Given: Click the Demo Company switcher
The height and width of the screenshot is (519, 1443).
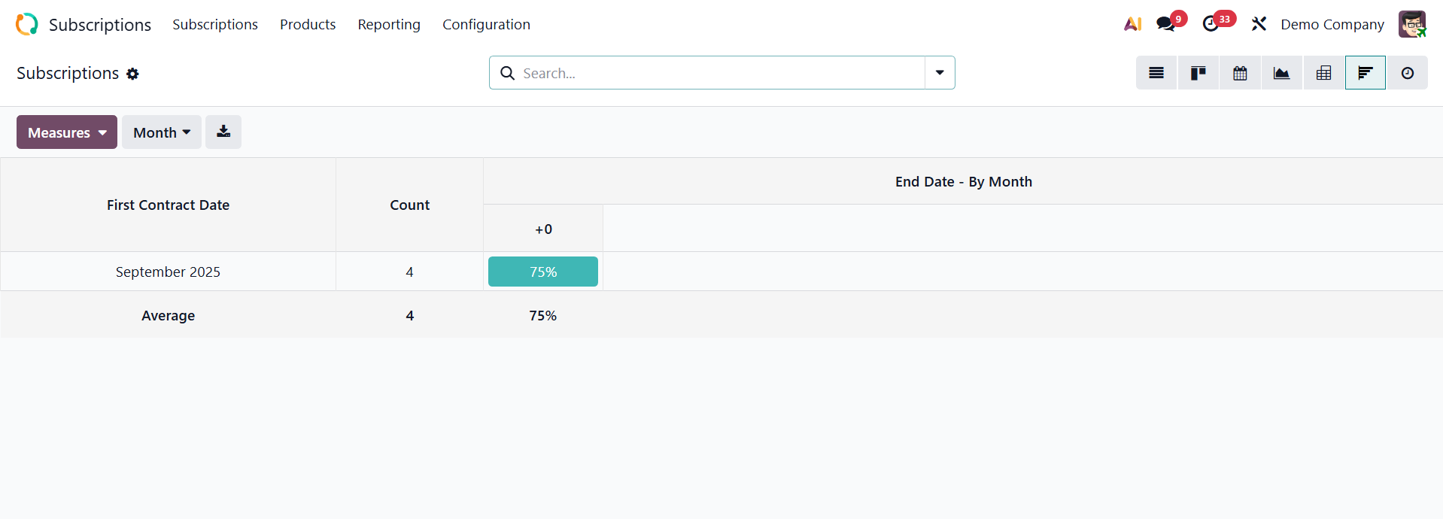Looking at the screenshot, I should (x=1332, y=25).
